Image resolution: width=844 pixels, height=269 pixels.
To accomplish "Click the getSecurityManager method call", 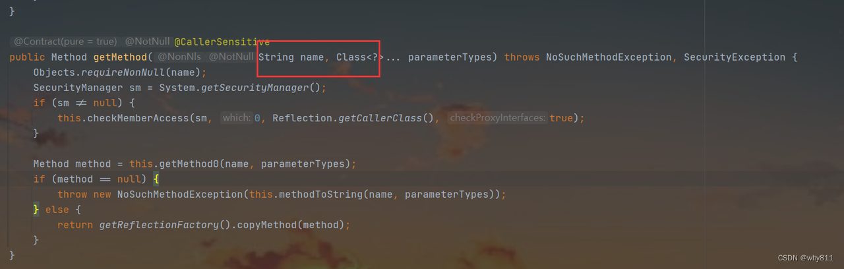I will (x=255, y=88).
